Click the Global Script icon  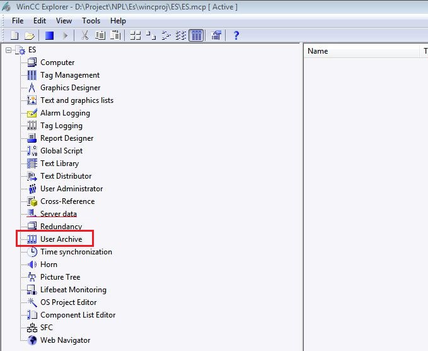(x=32, y=151)
